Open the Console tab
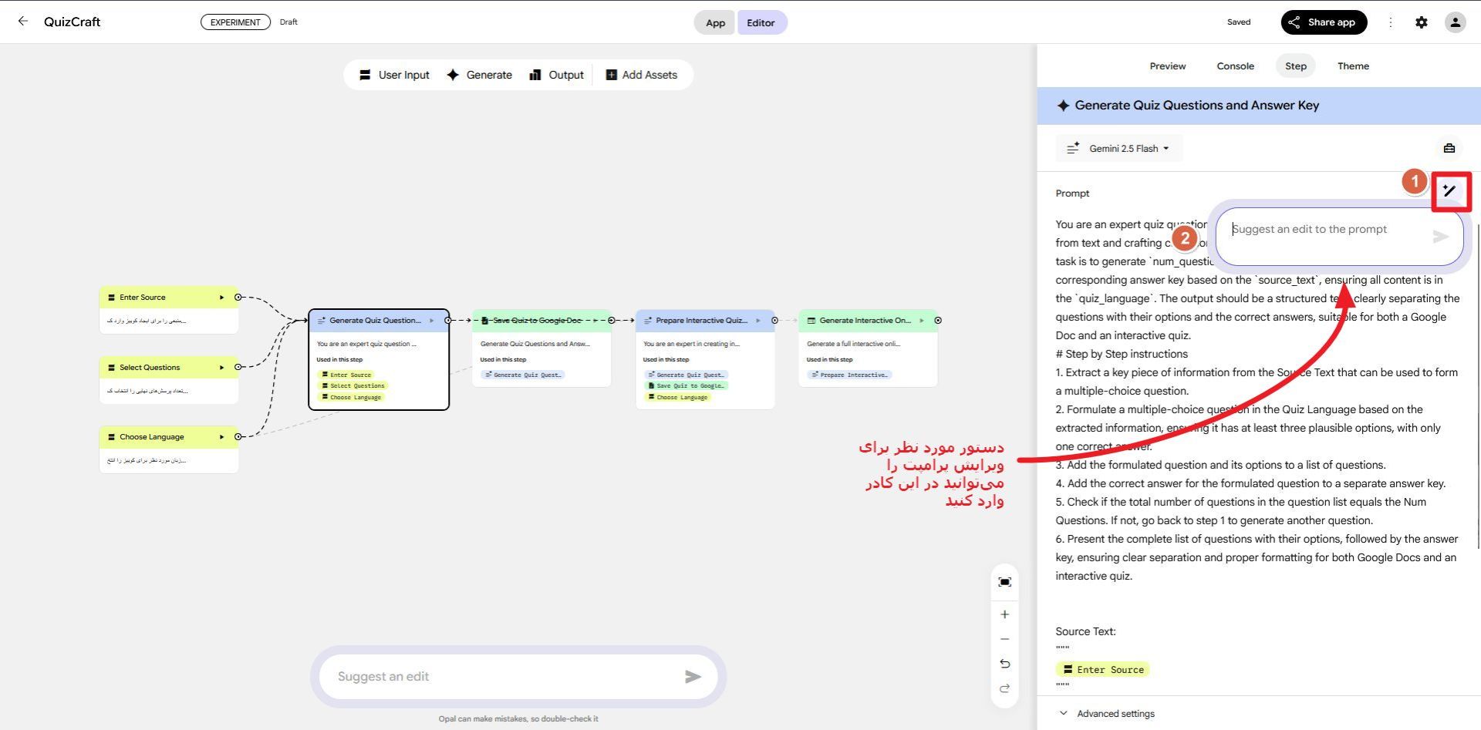1481x730 pixels. click(x=1235, y=66)
